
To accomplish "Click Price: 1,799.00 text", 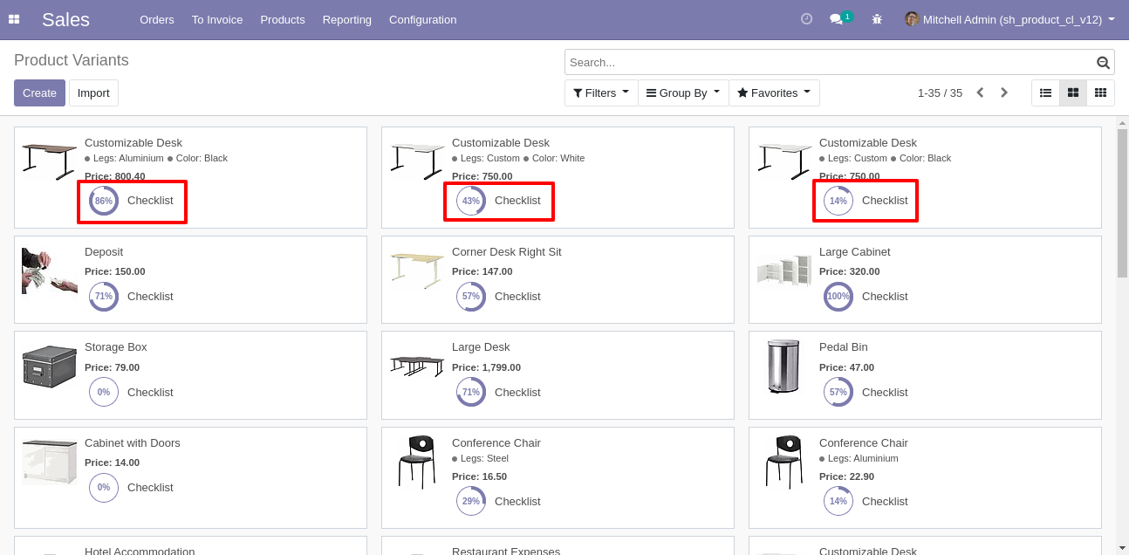I will (486, 368).
